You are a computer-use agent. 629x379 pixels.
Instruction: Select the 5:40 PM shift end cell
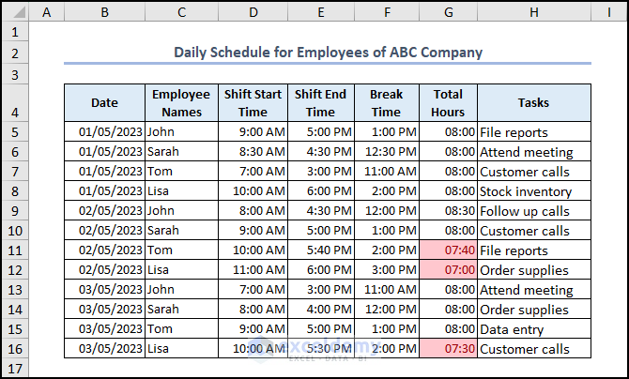[x=321, y=250]
